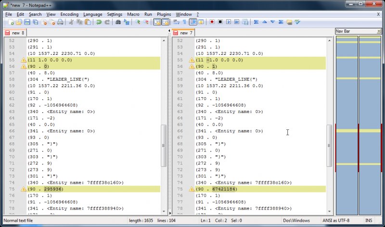Screen dimensions: 385x227
Task: Jump to last difference in Compare
Action: point(281,22)
